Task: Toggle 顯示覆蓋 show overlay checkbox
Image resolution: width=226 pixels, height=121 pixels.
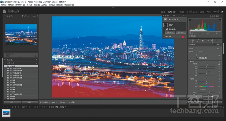Action: (164, 37)
